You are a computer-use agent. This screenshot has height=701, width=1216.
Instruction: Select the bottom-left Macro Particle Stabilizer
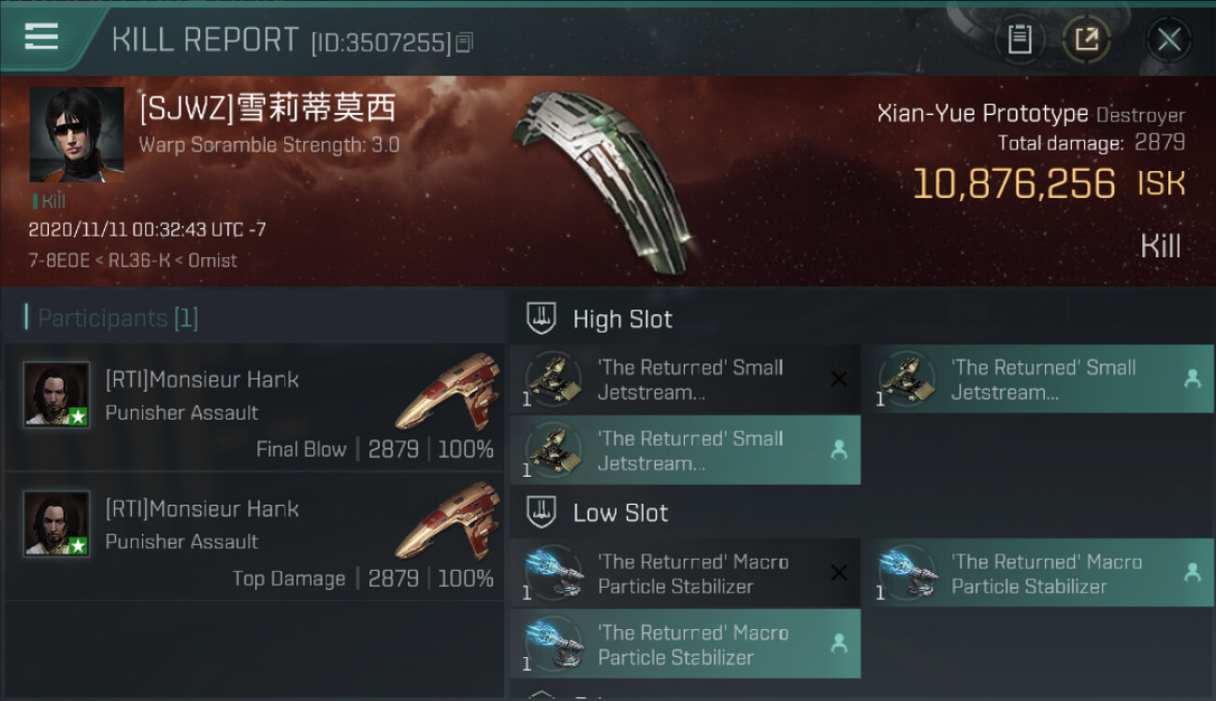(x=685, y=644)
